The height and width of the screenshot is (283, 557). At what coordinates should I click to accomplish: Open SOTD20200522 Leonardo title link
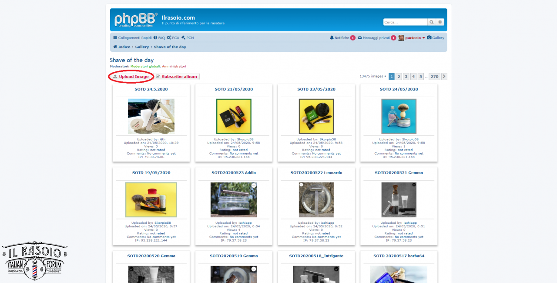pyautogui.click(x=316, y=173)
